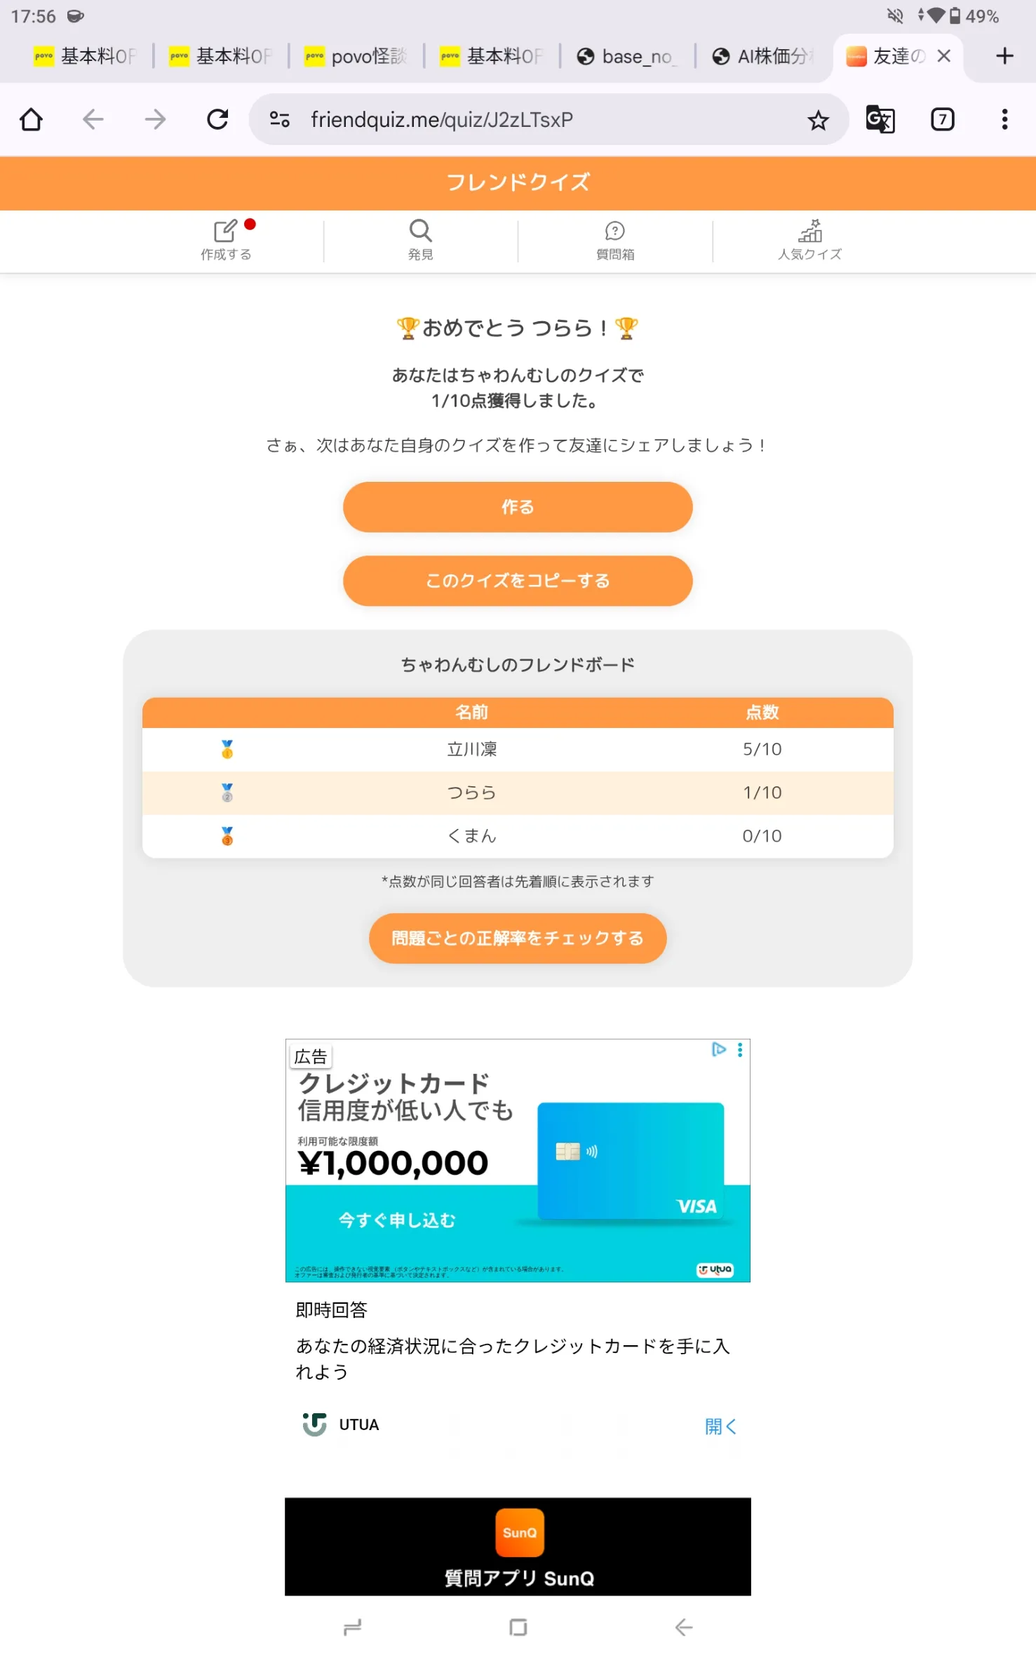Image resolution: width=1036 pixels, height=1658 pixels.
Task: Reload the page
Action: [217, 120]
